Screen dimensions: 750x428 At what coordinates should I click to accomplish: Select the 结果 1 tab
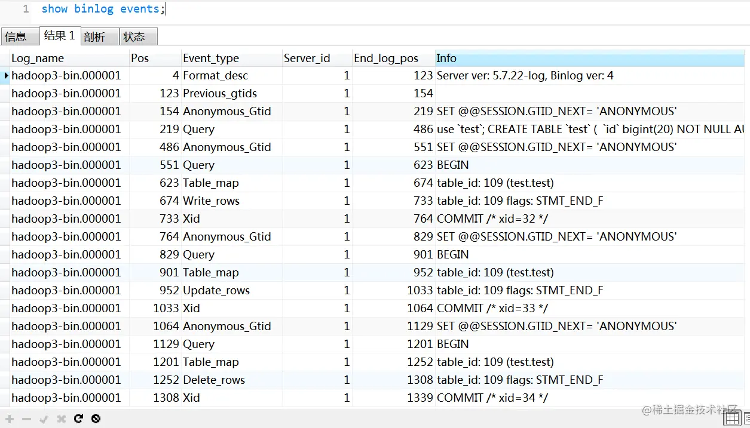point(59,35)
